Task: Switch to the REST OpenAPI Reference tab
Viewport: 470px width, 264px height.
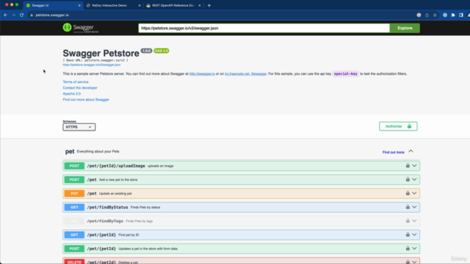Action: pos(173,5)
